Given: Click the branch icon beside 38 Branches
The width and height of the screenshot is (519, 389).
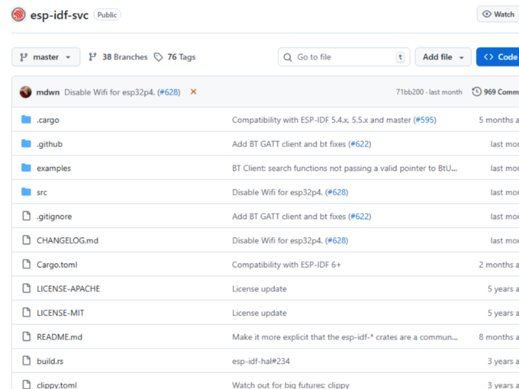Looking at the screenshot, I should (x=93, y=57).
